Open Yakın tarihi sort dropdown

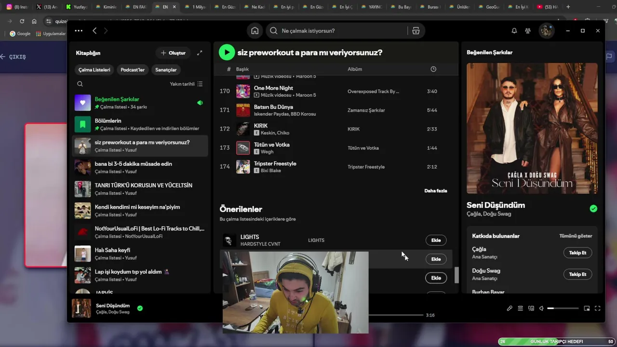pyautogui.click(x=186, y=84)
